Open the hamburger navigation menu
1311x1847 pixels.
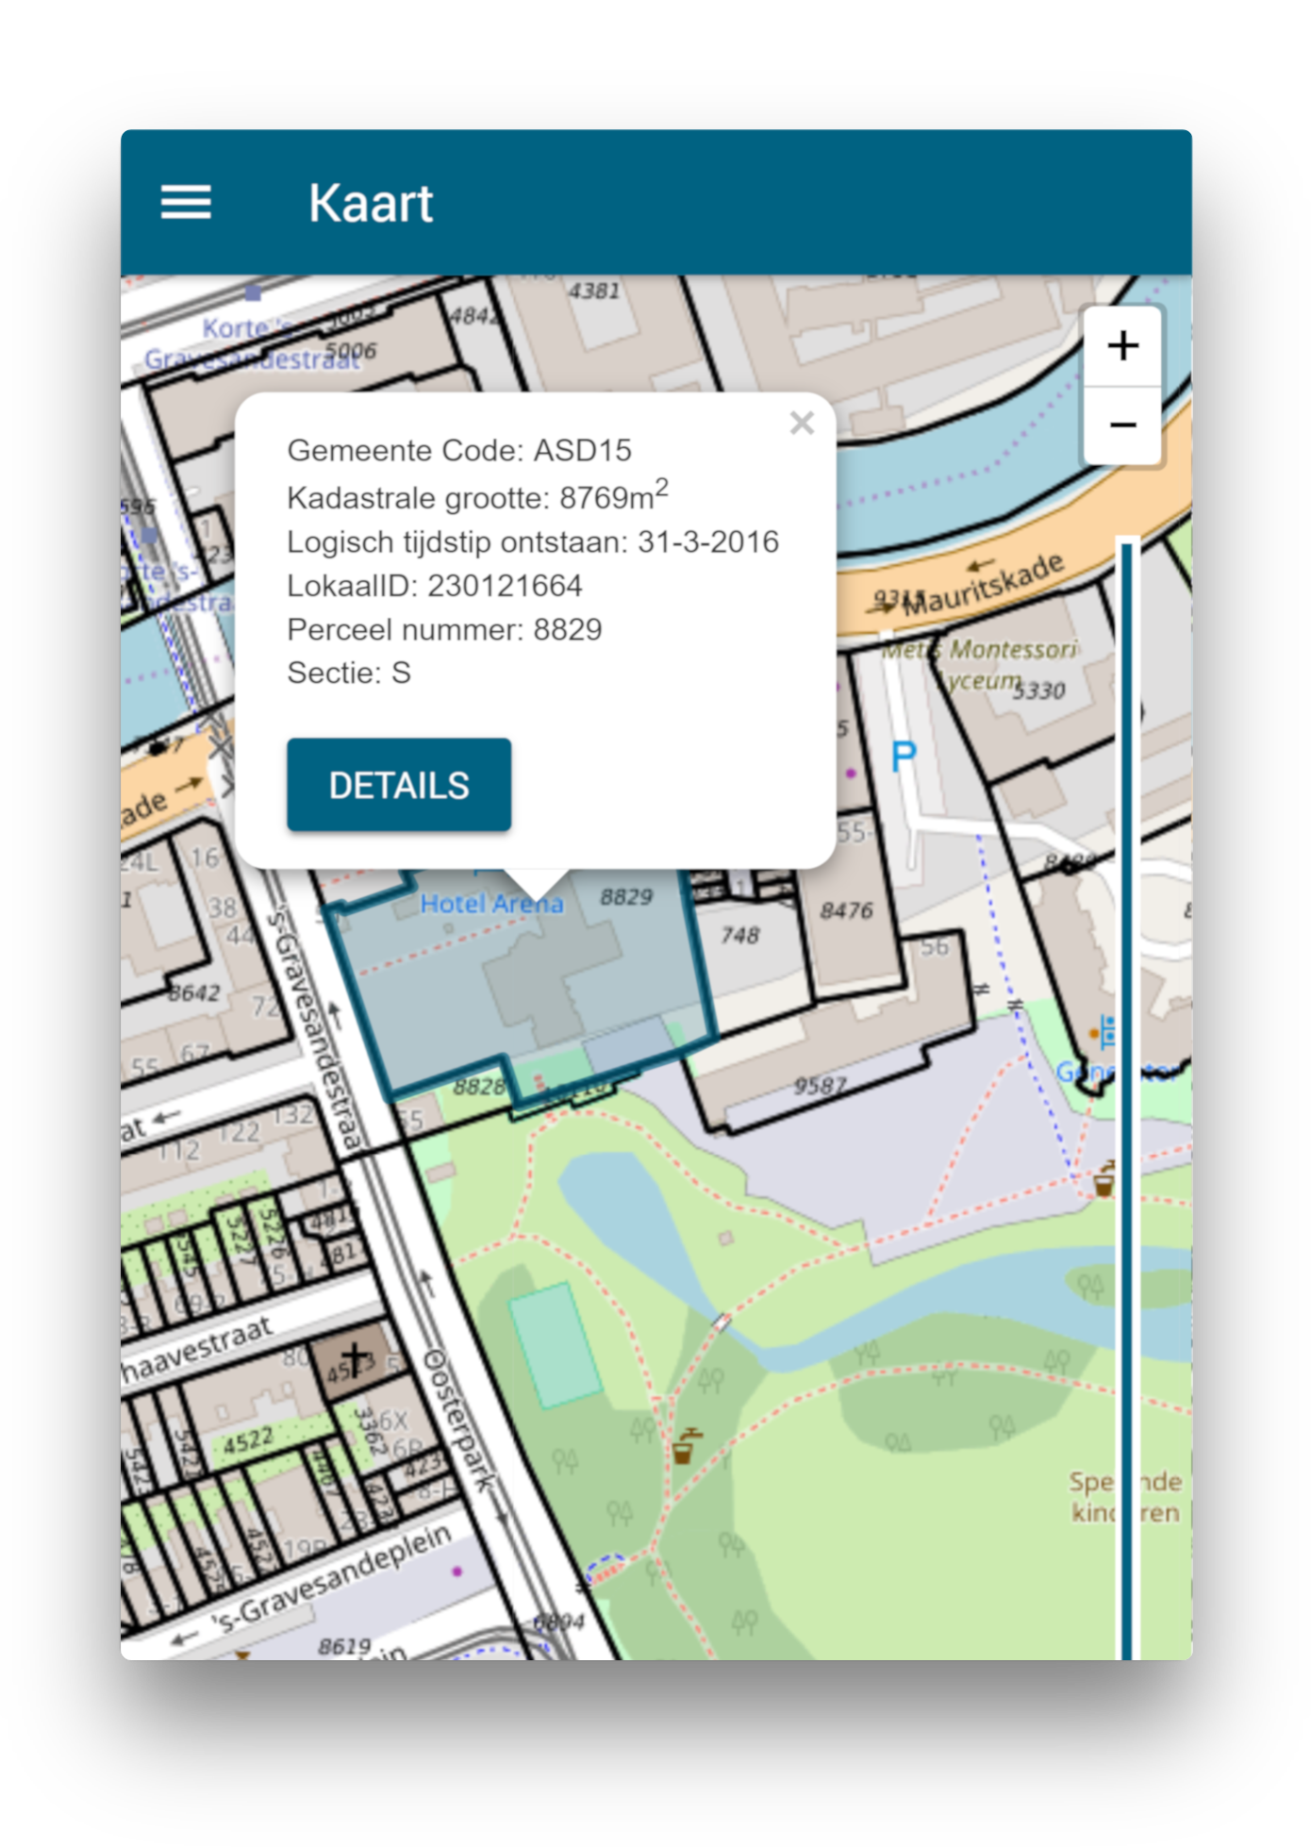tap(186, 203)
